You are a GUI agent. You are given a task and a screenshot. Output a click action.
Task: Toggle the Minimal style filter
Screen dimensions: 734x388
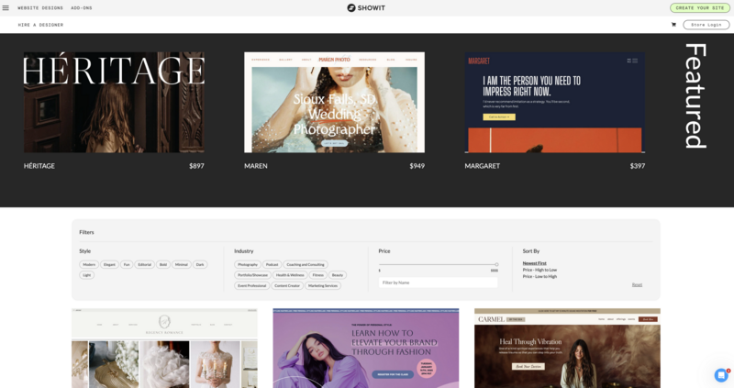pyautogui.click(x=182, y=264)
